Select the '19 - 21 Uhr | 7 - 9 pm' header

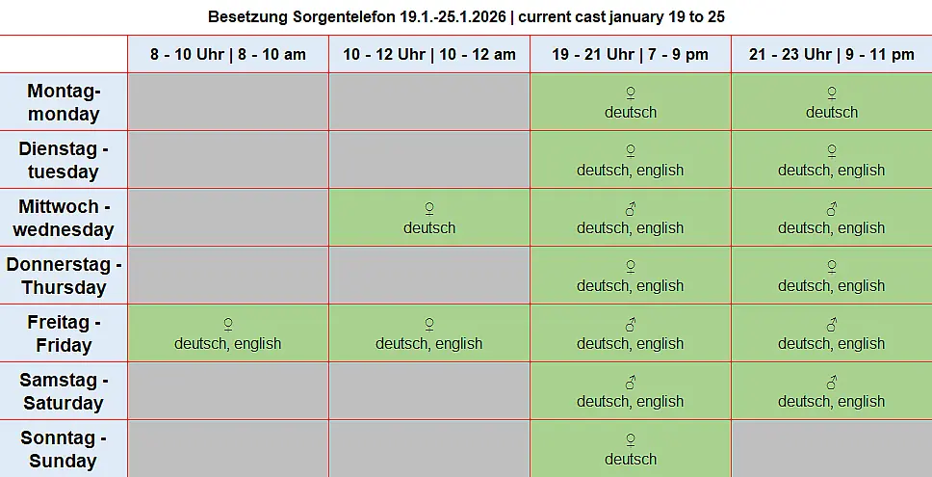631,54
